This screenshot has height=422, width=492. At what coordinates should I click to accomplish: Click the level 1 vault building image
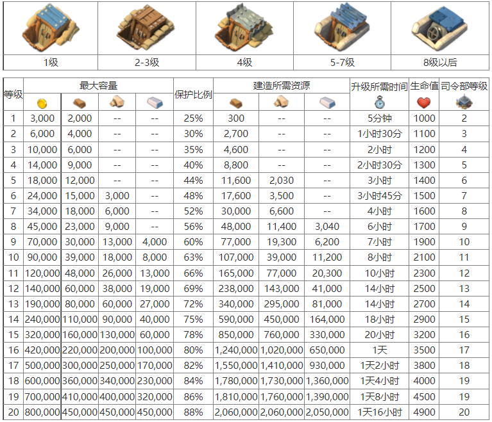pyautogui.click(x=51, y=28)
